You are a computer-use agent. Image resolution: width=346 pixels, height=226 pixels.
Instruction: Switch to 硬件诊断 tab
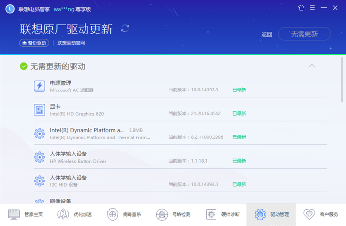[x=222, y=215]
